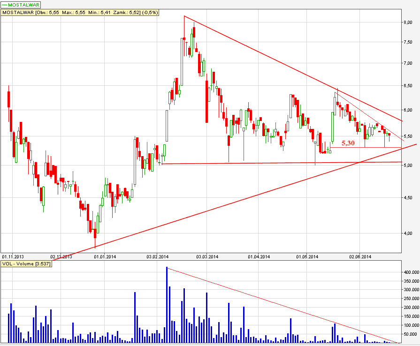Select the 03.03.2014 date axis label
Viewport: 420px width, 346px height.
pos(207,257)
